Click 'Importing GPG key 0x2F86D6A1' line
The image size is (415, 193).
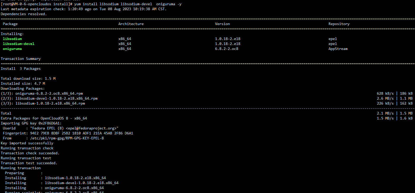[31, 123]
